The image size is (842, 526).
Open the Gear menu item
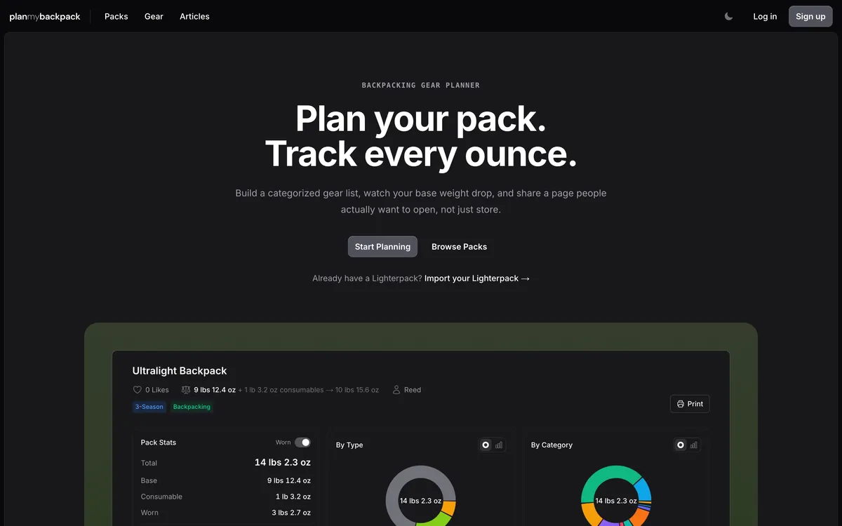154,16
